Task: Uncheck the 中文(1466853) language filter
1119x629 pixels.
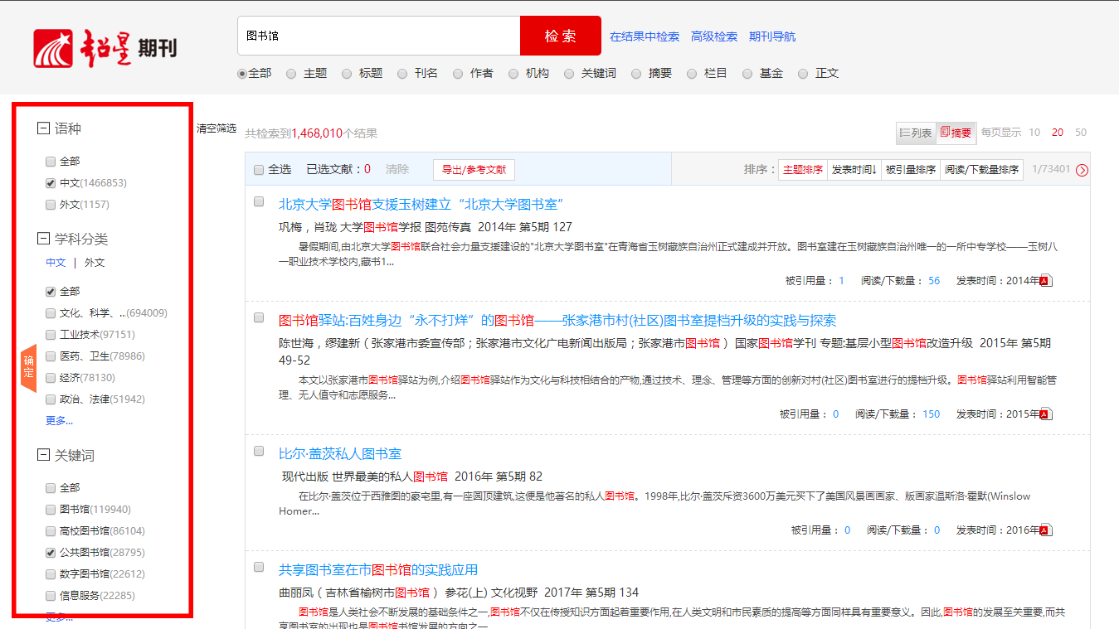Action: (x=50, y=182)
